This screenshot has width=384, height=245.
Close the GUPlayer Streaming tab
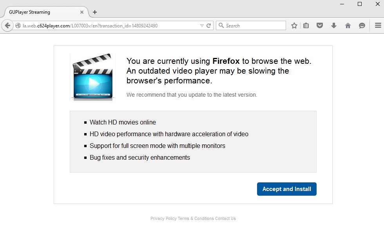coord(82,12)
